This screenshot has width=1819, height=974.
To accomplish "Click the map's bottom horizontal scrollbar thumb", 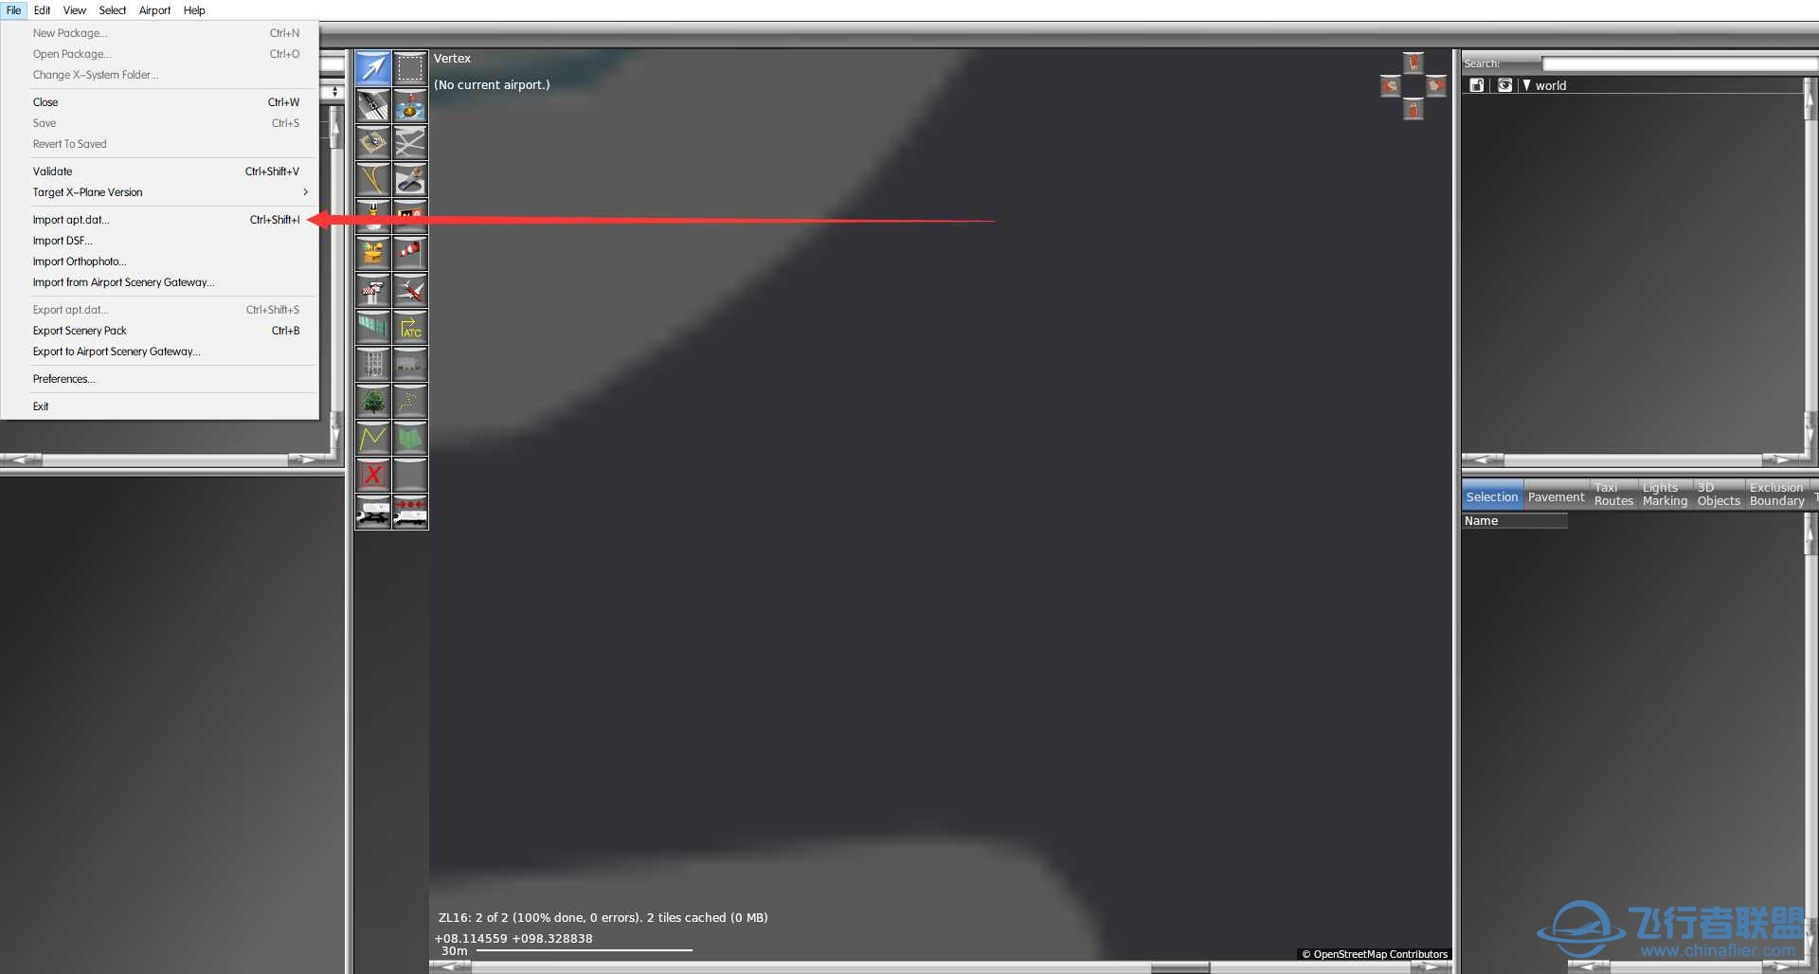I will (1180, 967).
